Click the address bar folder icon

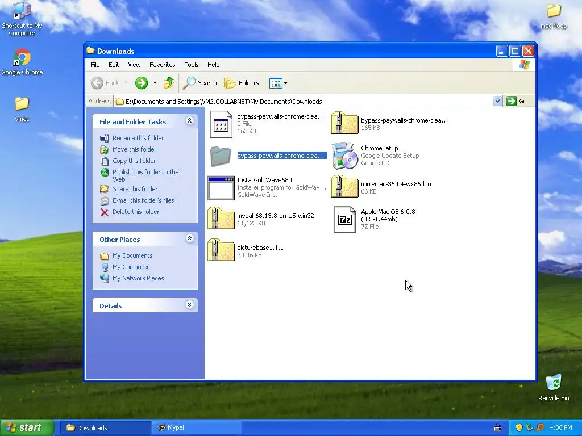(119, 101)
